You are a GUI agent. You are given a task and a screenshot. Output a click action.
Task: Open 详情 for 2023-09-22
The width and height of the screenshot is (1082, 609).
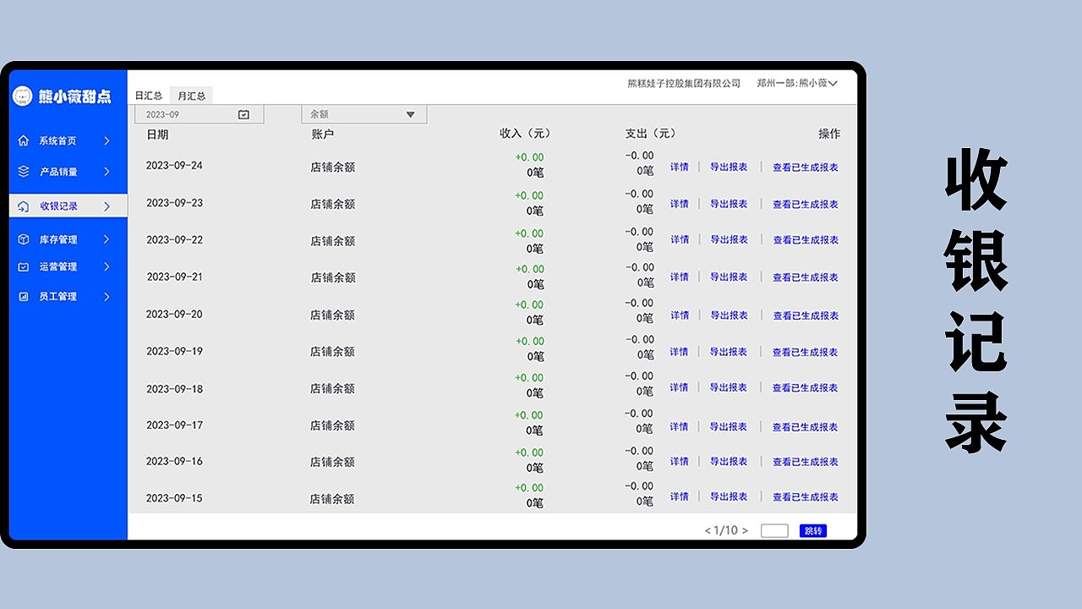click(x=680, y=240)
